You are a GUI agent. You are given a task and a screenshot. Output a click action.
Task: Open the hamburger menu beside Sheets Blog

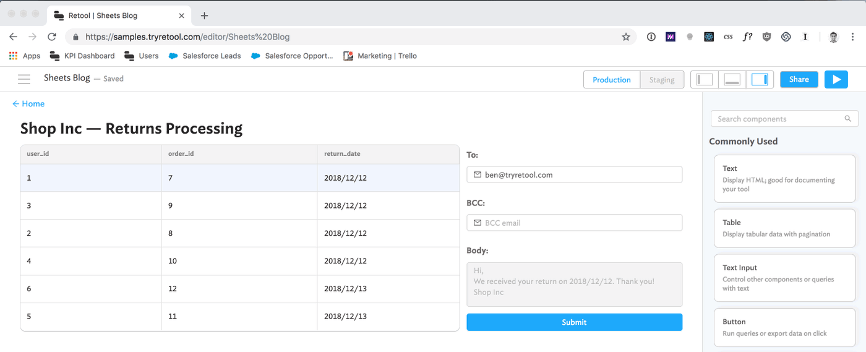[24, 79]
